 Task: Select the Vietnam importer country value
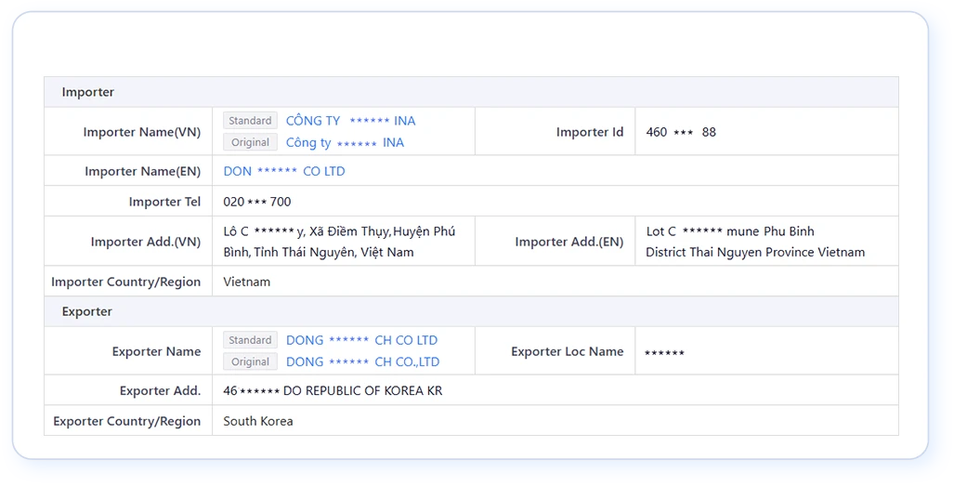click(x=246, y=282)
